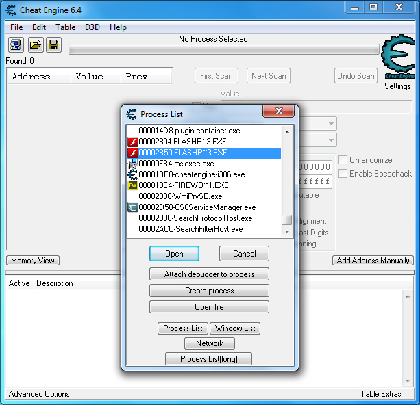Click the cheatengine-i386.exe process icon

pyautogui.click(x=133, y=174)
